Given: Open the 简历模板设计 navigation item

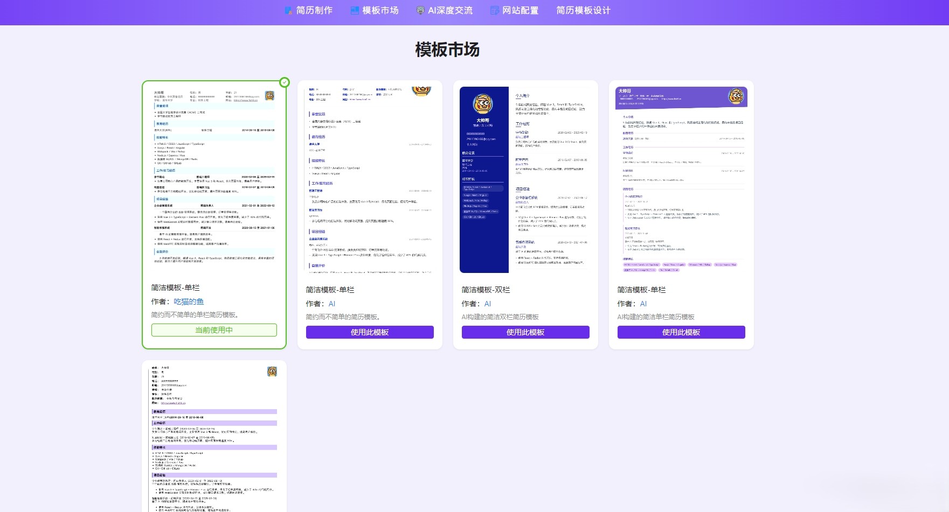Looking at the screenshot, I should click(x=583, y=10).
